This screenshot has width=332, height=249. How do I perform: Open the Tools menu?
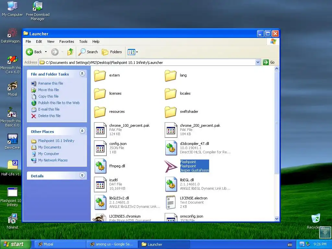tap(83, 41)
